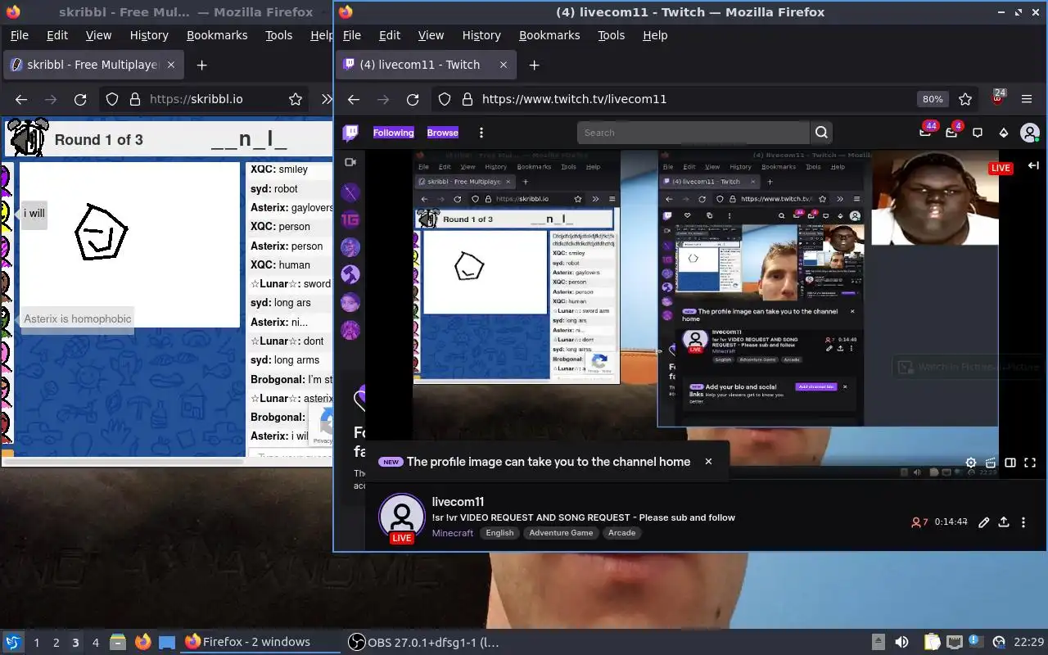The height and width of the screenshot is (655, 1048).
Task: Select the English tag
Action: [x=499, y=533]
